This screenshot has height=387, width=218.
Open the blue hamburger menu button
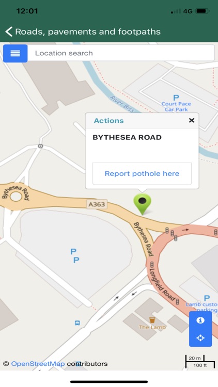15,53
